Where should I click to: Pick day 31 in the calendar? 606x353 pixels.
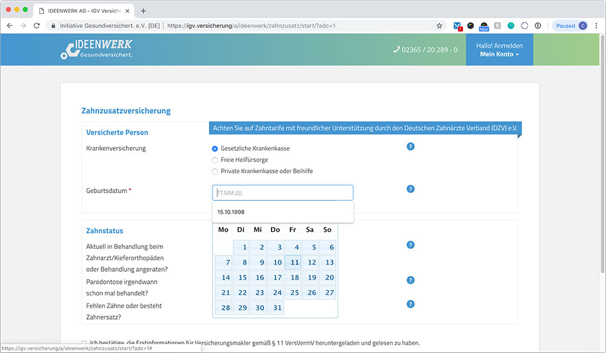[276, 308]
